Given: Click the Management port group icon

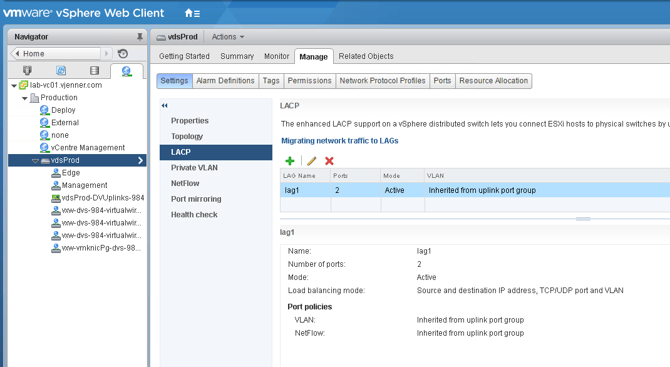Looking at the screenshot, I should [56, 185].
